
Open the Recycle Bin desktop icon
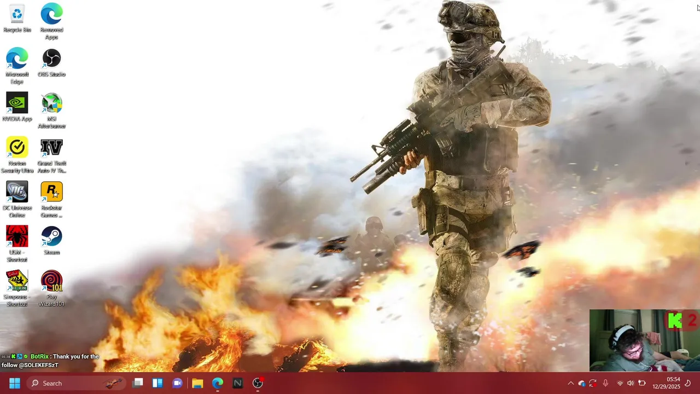(x=17, y=19)
